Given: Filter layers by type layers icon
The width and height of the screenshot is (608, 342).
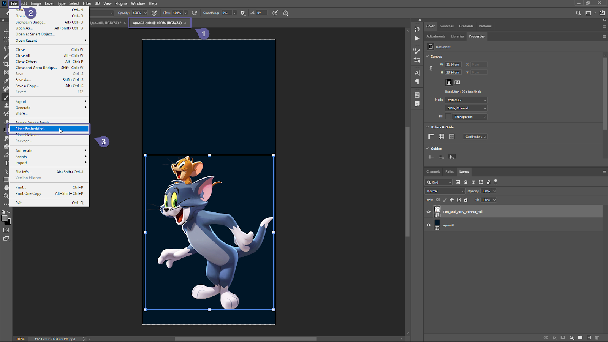Looking at the screenshot, I should (473, 182).
